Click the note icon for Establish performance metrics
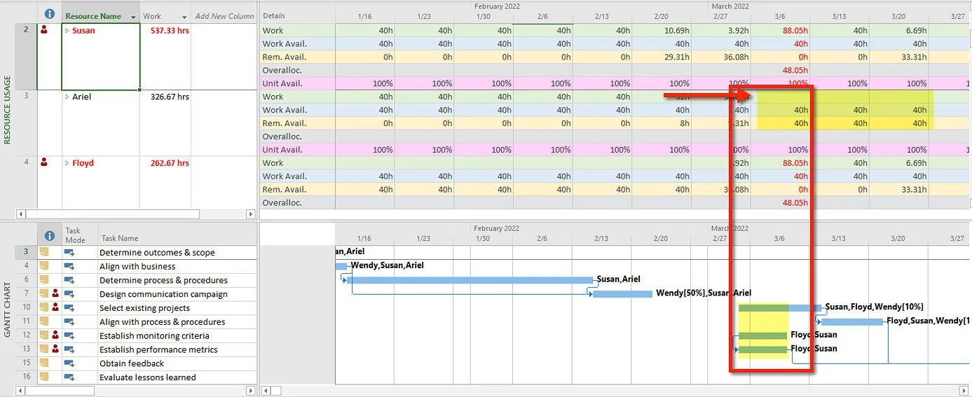This screenshot has width=972, height=397. (43, 349)
